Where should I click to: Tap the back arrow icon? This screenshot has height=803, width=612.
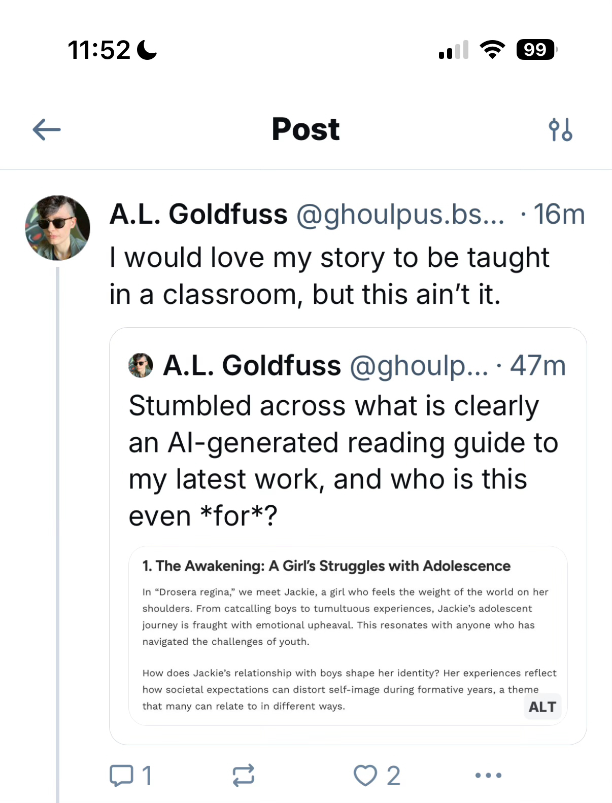point(46,130)
